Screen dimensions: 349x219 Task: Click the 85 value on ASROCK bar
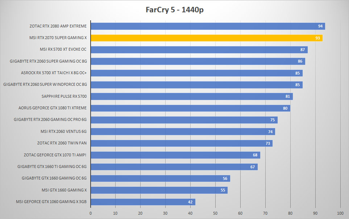coord(298,73)
